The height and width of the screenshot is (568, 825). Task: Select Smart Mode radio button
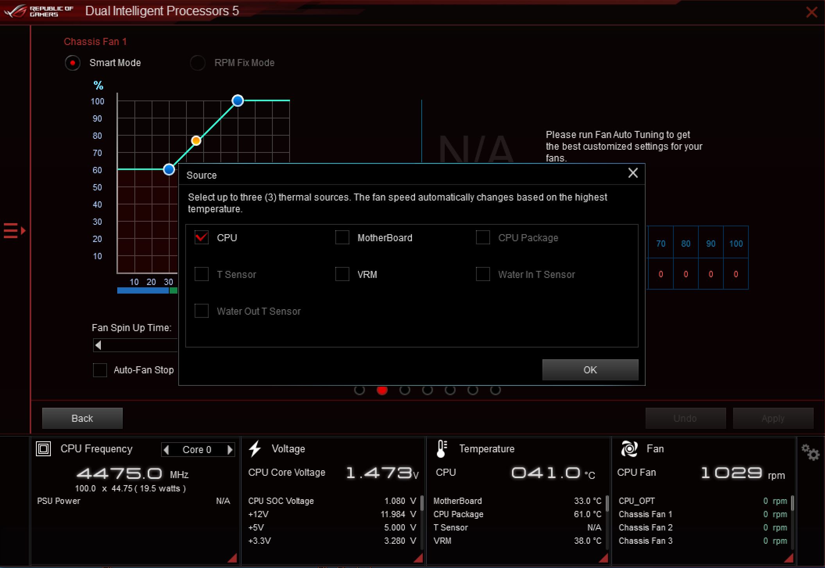[x=73, y=63]
